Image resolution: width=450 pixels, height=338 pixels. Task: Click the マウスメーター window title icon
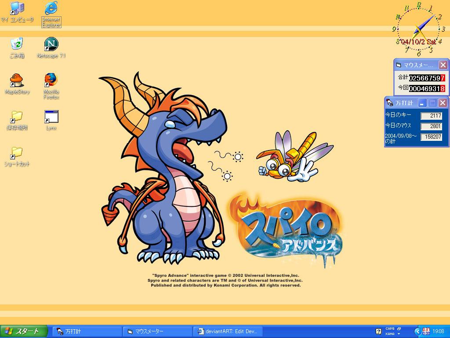point(398,65)
